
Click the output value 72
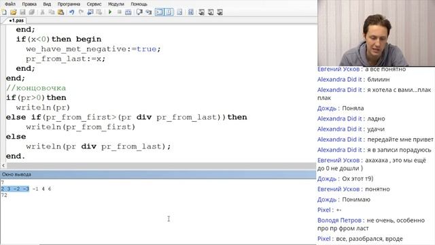pos(4,195)
